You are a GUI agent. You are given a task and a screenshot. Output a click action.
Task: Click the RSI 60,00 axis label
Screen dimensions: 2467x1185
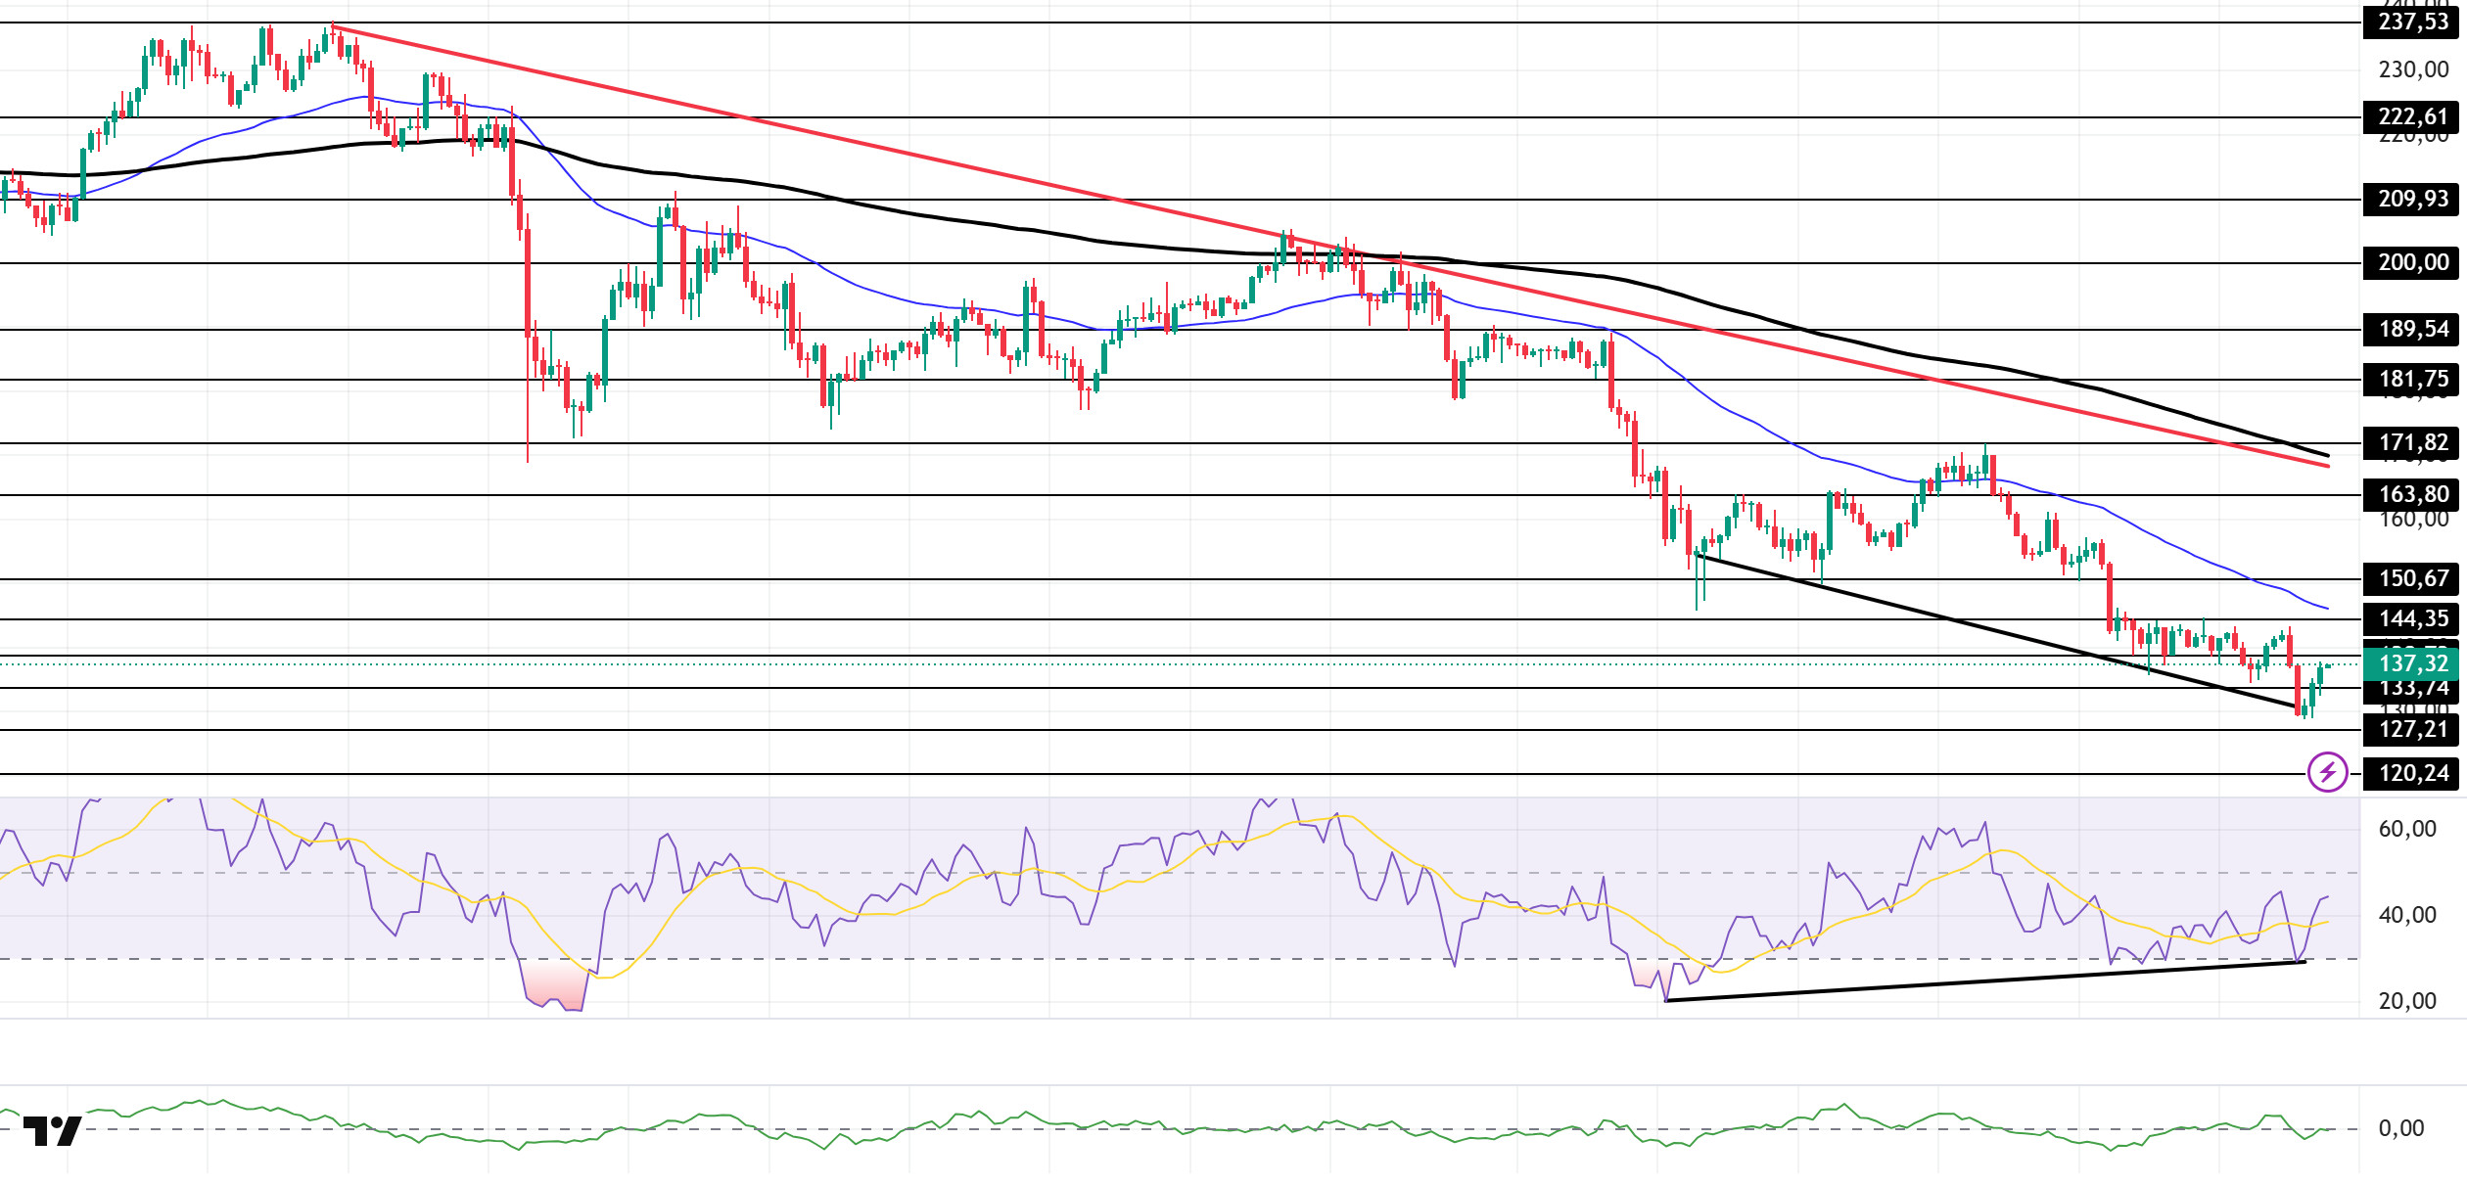click(2406, 829)
